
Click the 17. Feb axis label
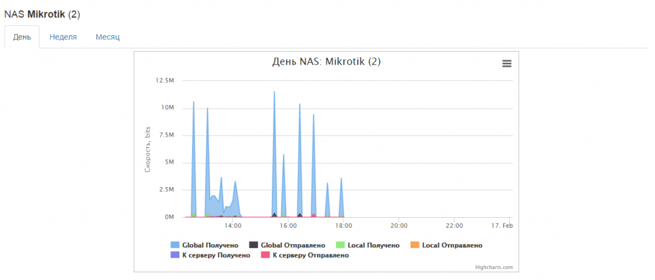click(502, 226)
